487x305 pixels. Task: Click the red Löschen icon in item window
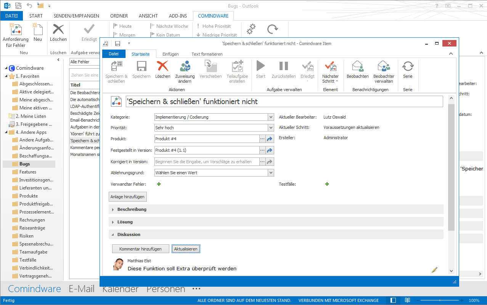coord(163,66)
